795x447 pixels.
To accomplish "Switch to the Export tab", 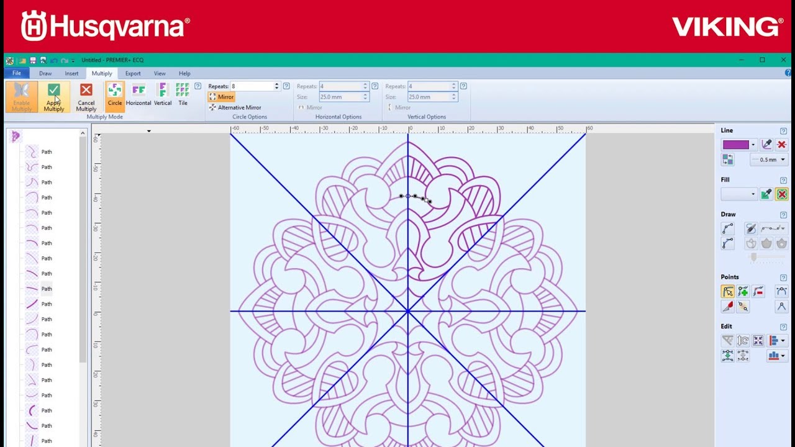I will pyautogui.click(x=133, y=73).
